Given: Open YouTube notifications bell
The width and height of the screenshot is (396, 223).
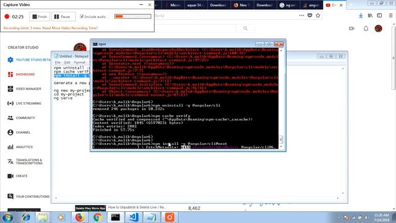Looking at the screenshot, I should 366,28.
